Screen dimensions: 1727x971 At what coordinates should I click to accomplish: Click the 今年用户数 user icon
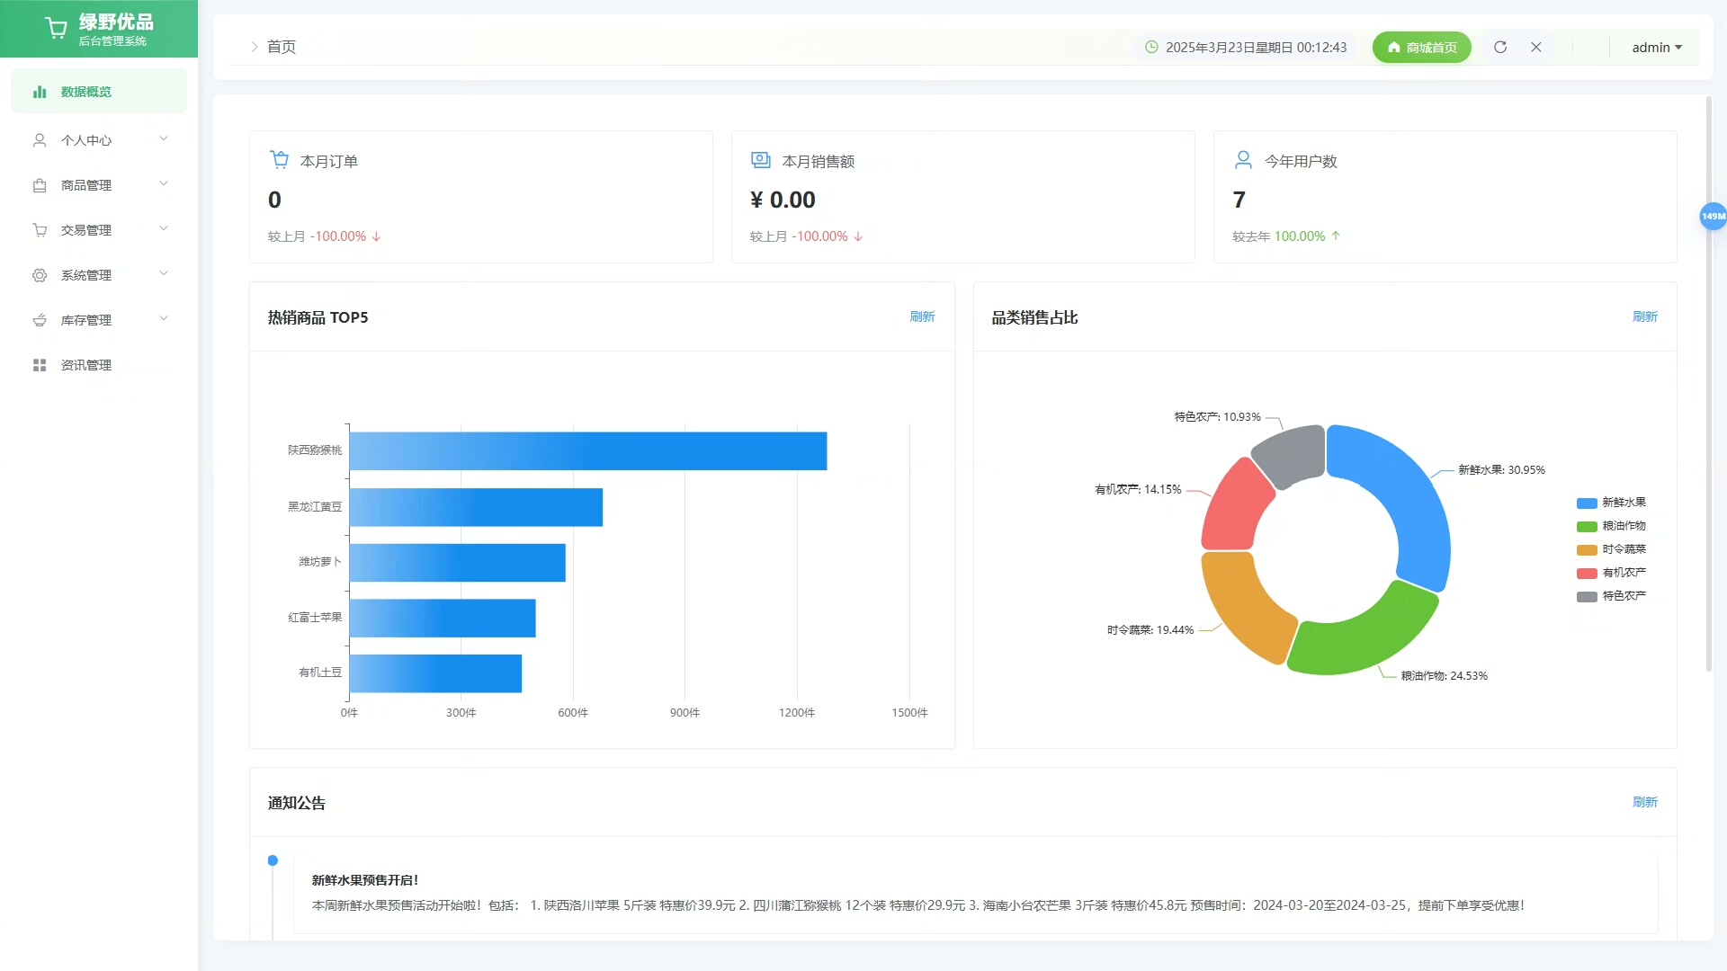pos(1243,160)
